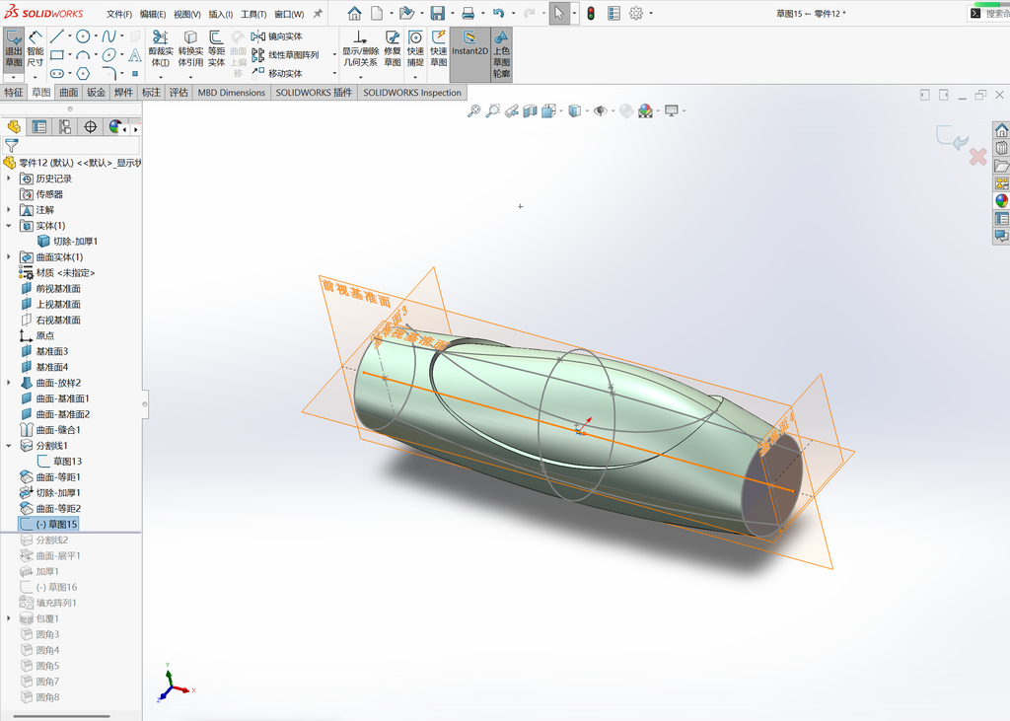Click Zoom to Fit in view toolbar
Screen dimensions: 1010x721
point(473,110)
